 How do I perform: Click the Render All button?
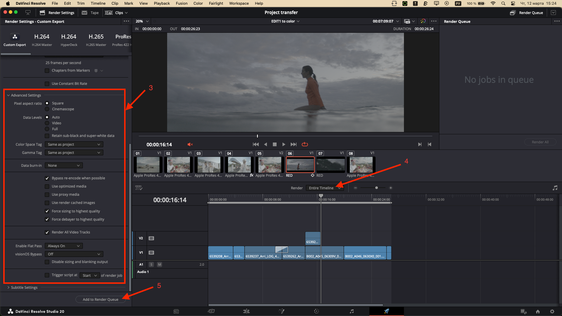click(x=540, y=142)
